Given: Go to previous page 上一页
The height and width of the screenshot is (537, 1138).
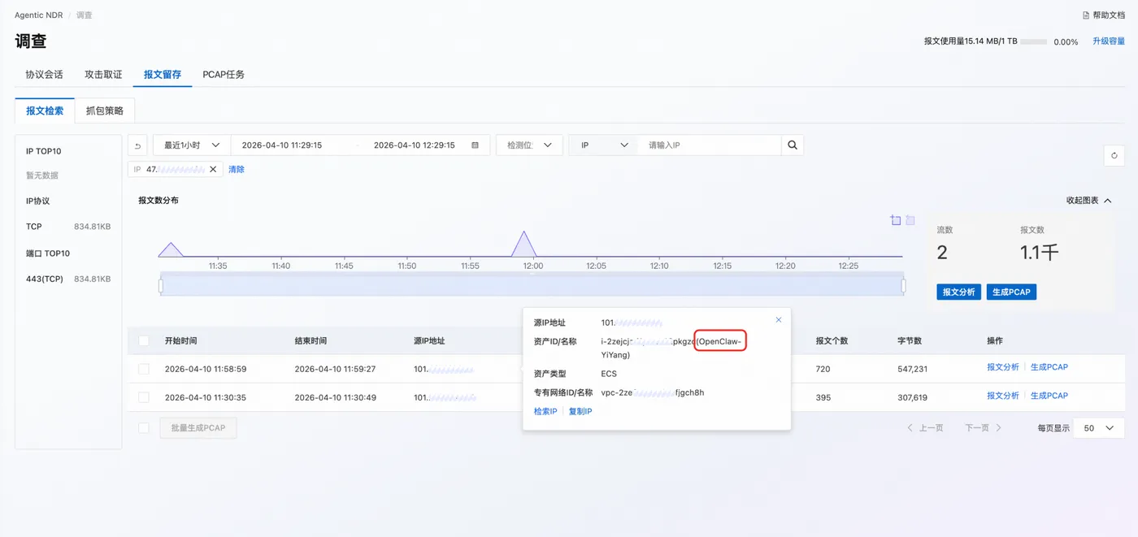Looking at the screenshot, I should pyautogui.click(x=925, y=428).
